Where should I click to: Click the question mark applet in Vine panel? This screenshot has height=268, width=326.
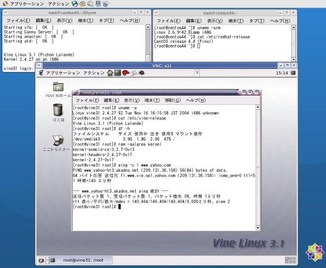[197, 73]
